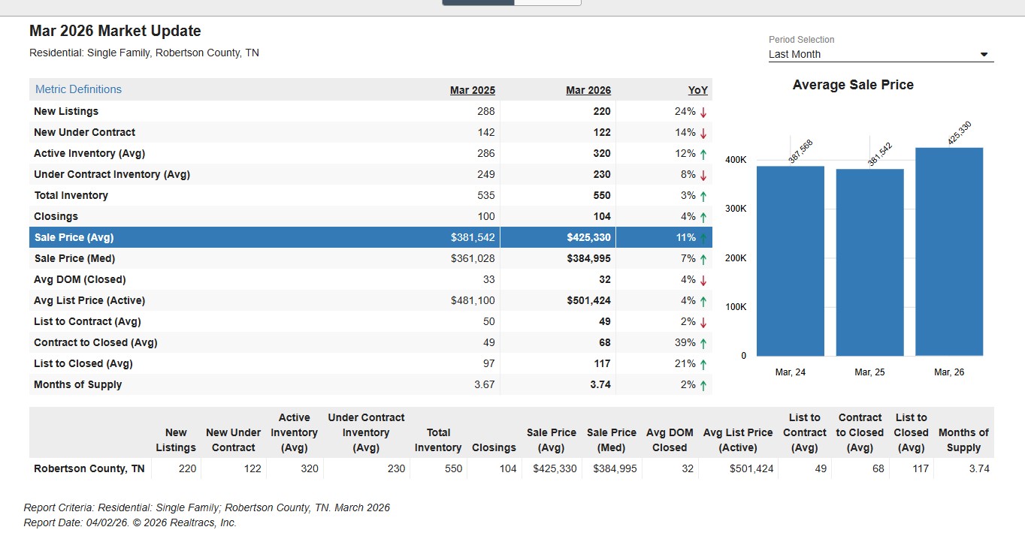The image size is (1025, 554).
Task: Click the Mar, 24 bar in chart
Action: tap(790, 260)
